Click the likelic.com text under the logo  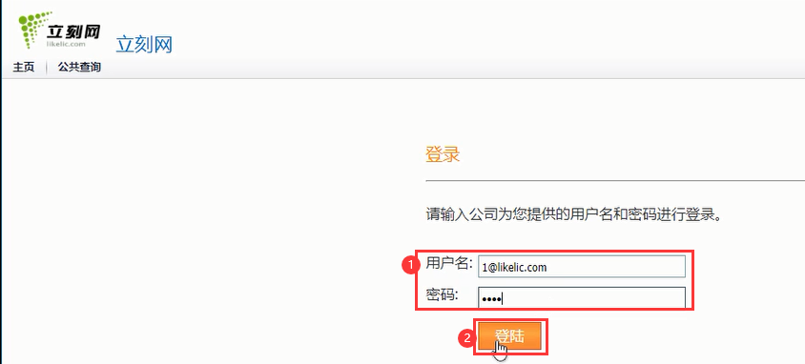(x=65, y=45)
